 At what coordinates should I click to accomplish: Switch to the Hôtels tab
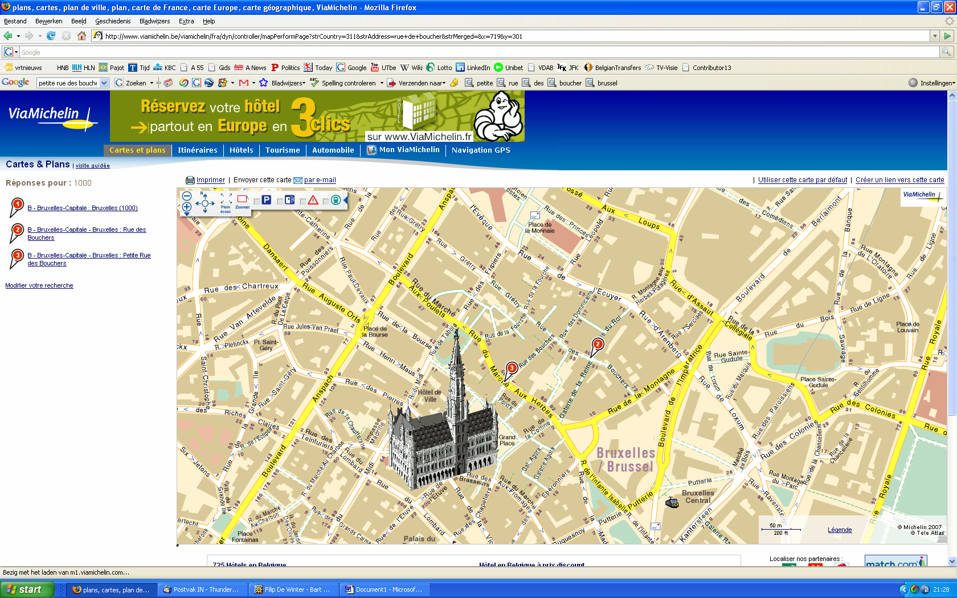click(242, 150)
